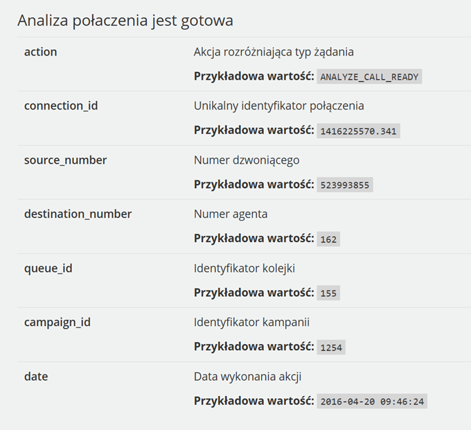Click the description "Akcja rozróżniająca typ żądania"

coord(274,52)
